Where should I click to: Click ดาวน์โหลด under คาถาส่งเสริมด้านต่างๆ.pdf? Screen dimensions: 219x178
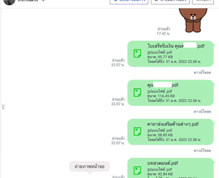(202, 151)
